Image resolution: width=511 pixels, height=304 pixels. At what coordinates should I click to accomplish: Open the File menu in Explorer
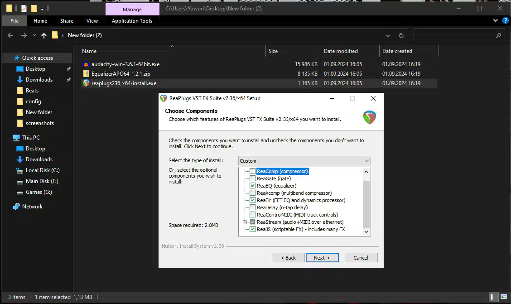tap(14, 20)
